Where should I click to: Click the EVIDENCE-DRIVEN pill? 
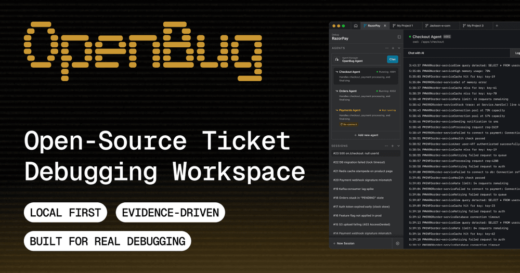click(x=171, y=213)
